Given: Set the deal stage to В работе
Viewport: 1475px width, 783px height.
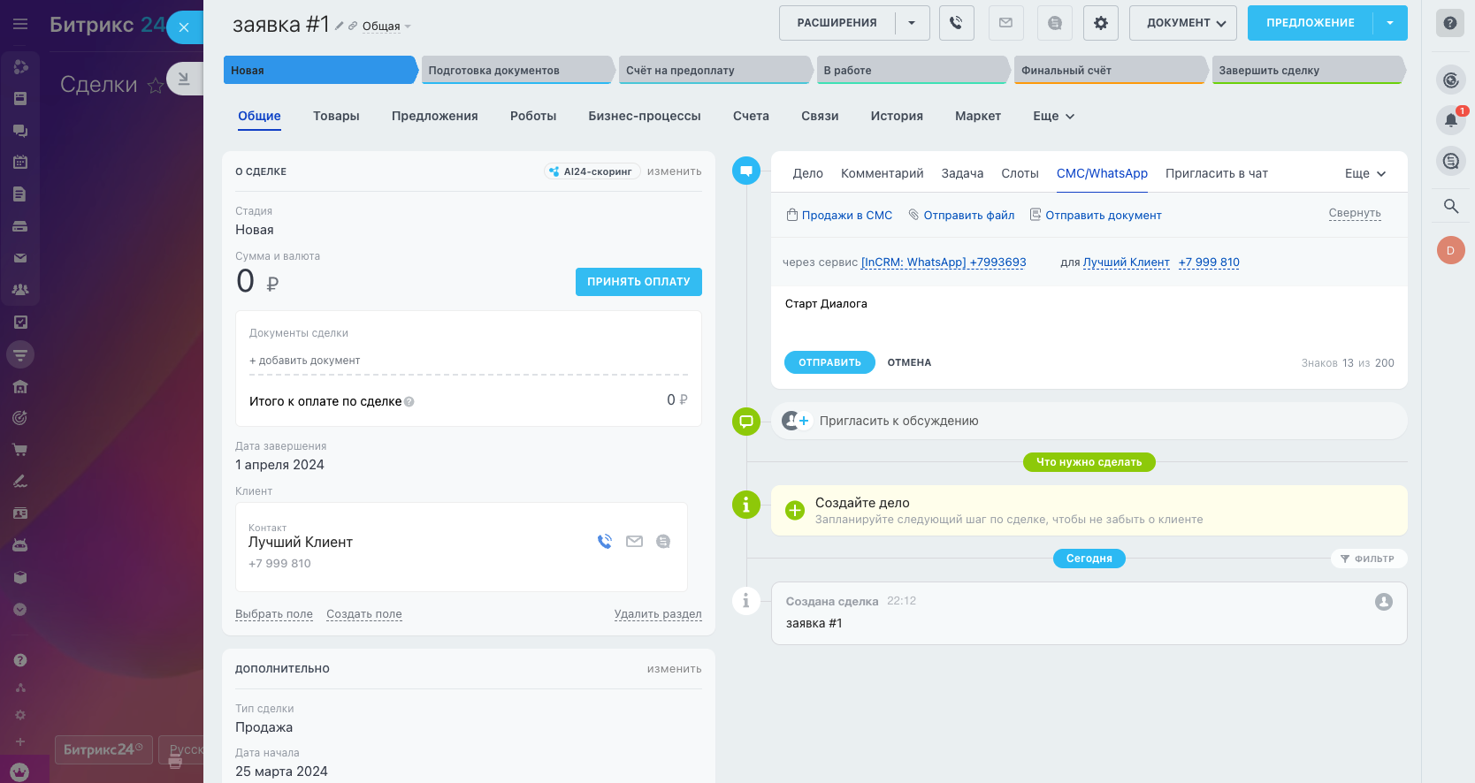Looking at the screenshot, I should pyautogui.click(x=911, y=70).
